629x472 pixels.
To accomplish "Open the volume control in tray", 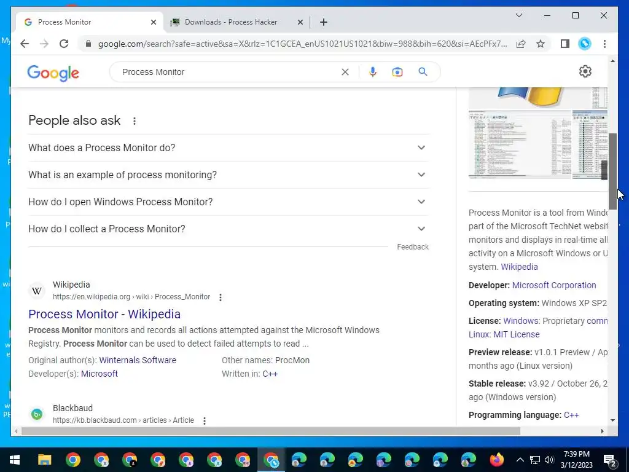I will point(550,460).
